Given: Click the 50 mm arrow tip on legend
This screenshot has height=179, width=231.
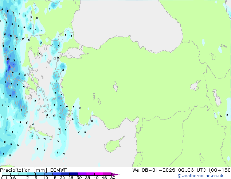Looking at the screenshot, I should (x=117, y=175).
